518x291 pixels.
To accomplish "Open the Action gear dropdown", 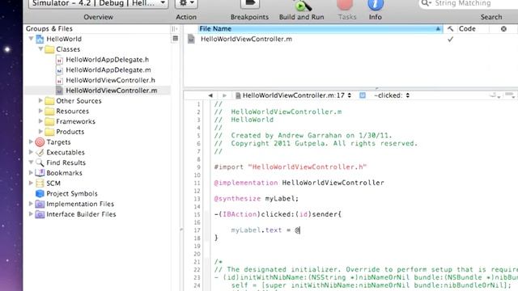I will pyautogui.click(x=186, y=3).
